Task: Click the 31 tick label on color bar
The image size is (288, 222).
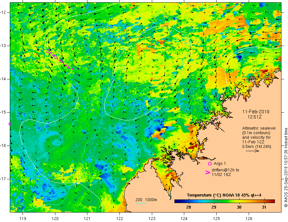Action: [x=264, y=207]
